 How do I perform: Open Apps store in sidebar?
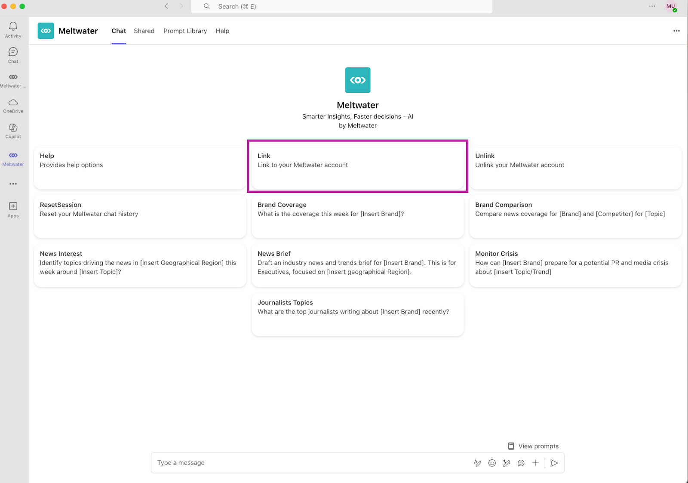tap(13, 210)
